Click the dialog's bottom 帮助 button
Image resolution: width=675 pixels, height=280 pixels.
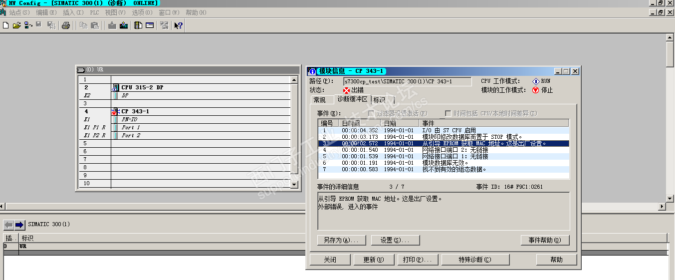point(557,260)
